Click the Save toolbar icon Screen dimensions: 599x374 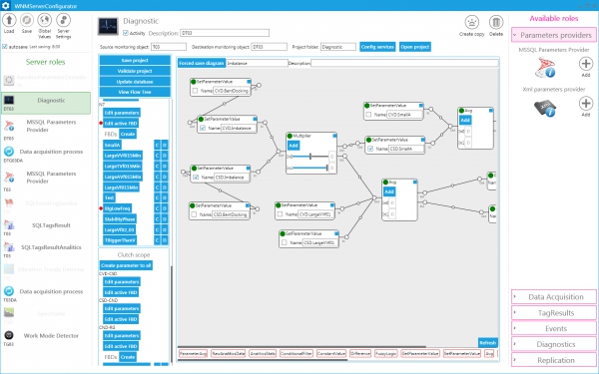tap(27, 20)
